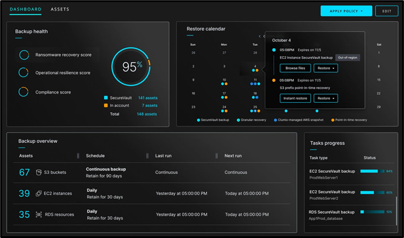Screen dimensions: 404x238
Task: Select the 17th in Restore calendar
Action: 224,95
